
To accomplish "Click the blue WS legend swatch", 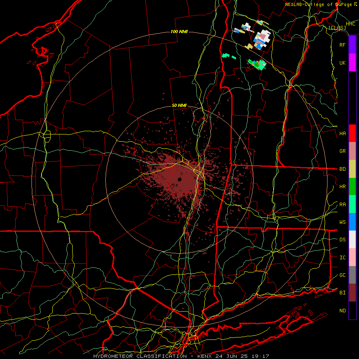I will point(352,222).
